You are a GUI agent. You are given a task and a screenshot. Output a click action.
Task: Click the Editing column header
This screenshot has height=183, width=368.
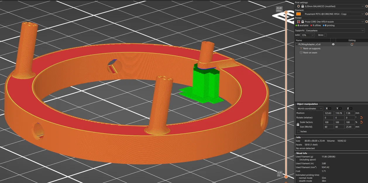(352, 40)
